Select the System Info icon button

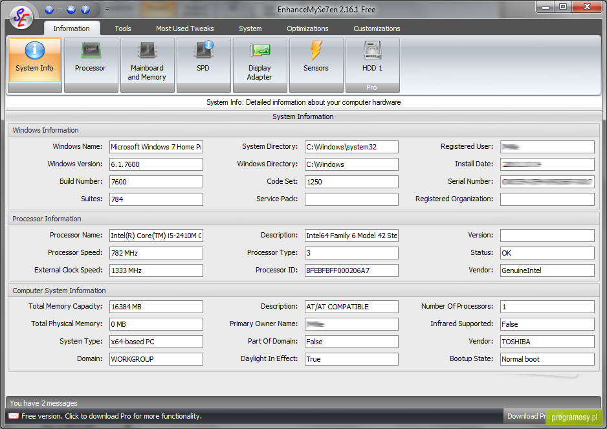point(35,60)
